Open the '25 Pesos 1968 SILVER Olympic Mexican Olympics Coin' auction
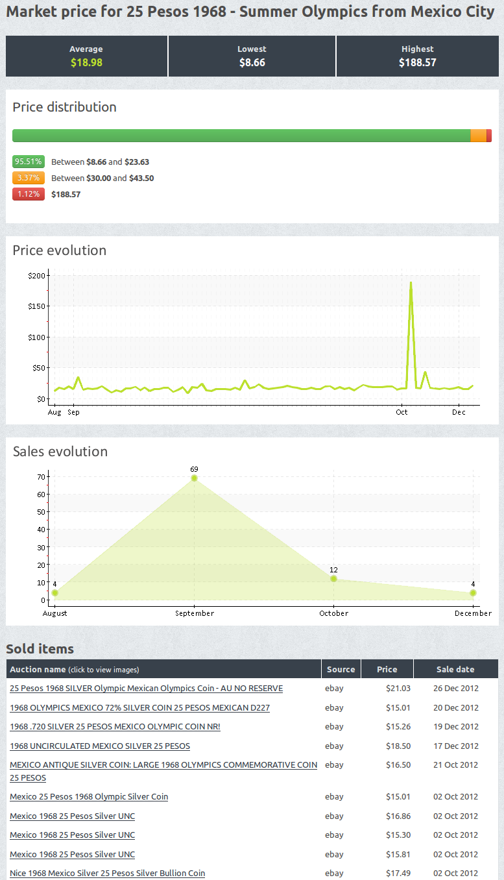Screen dimensions: 504x880 point(146,688)
